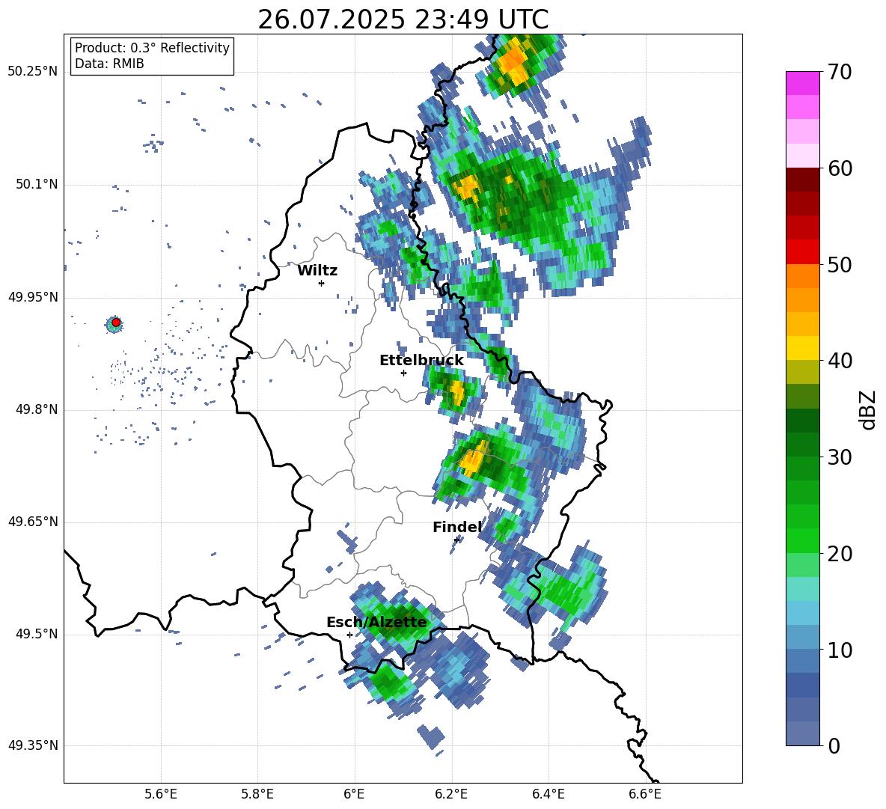Click the Findel cross marker
The image size is (886, 809).
(x=456, y=540)
